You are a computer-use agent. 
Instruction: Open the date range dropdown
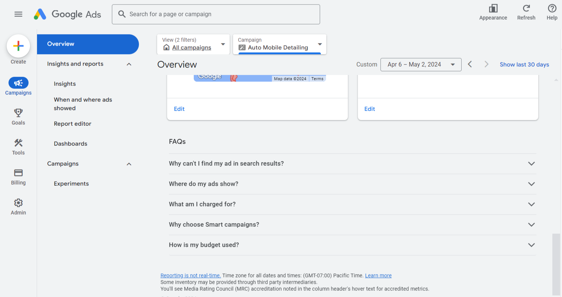point(421,64)
